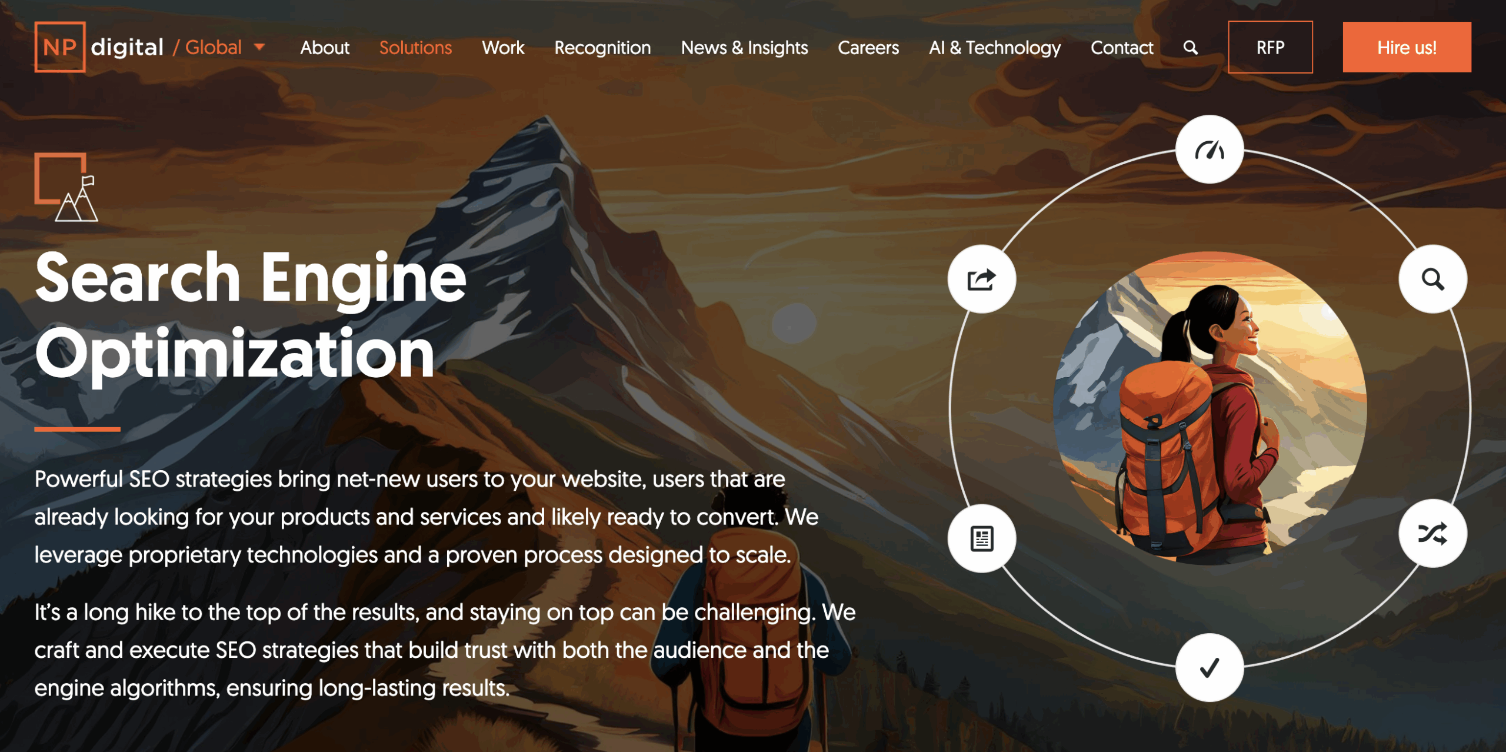Open site search from navigation bar
Viewport: 1506px width, 752px height.
coord(1190,48)
